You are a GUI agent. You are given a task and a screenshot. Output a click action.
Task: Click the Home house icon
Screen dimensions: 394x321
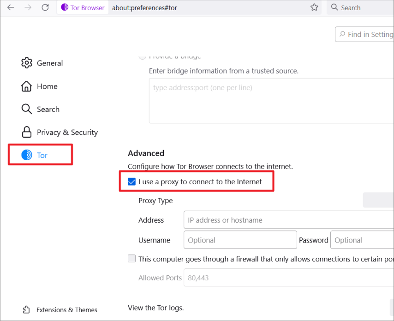(x=26, y=86)
